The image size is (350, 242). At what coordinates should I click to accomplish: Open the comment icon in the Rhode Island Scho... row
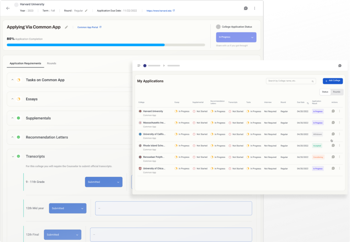333,146
